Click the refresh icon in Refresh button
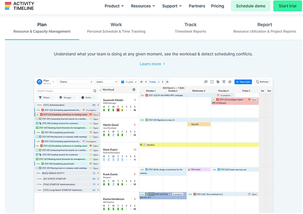This screenshot has height=214, width=303. pyautogui.click(x=258, y=82)
